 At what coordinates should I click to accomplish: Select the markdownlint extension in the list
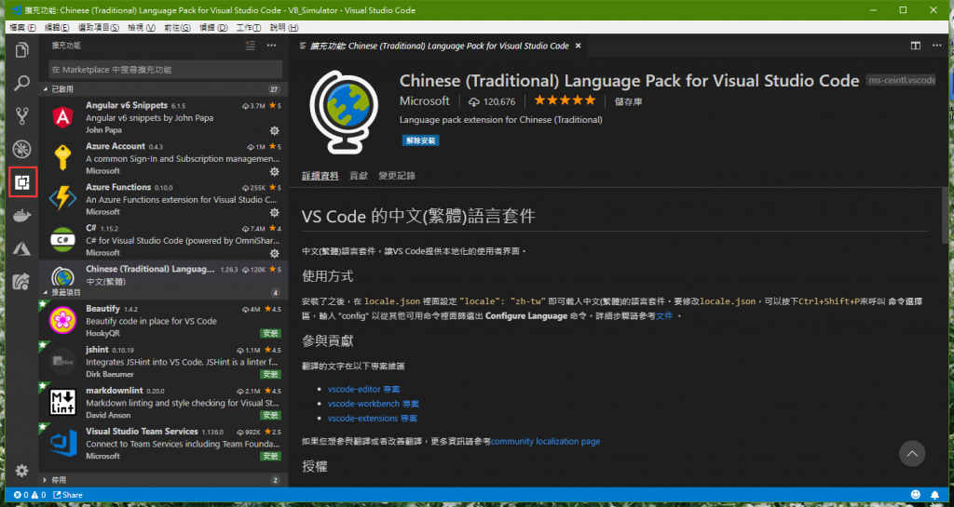[163, 403]
